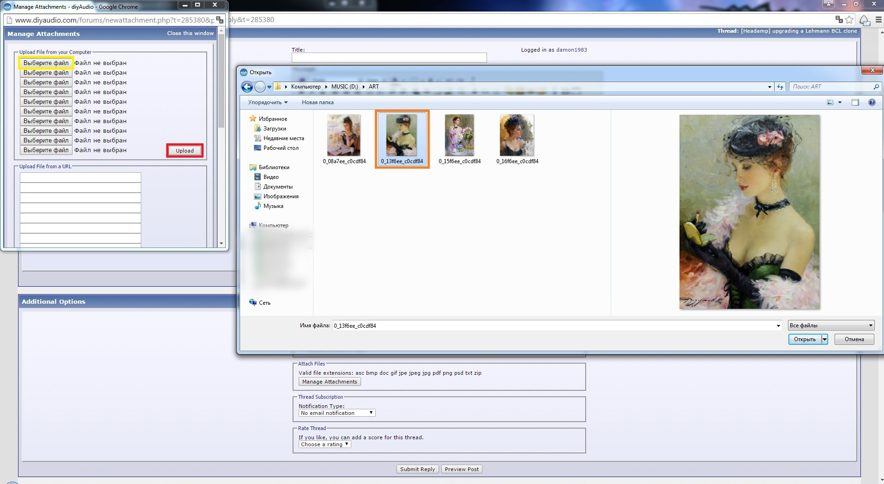884x484 pixels.
Task: Click the Chrome user profile button
Action: pos(829,4)
